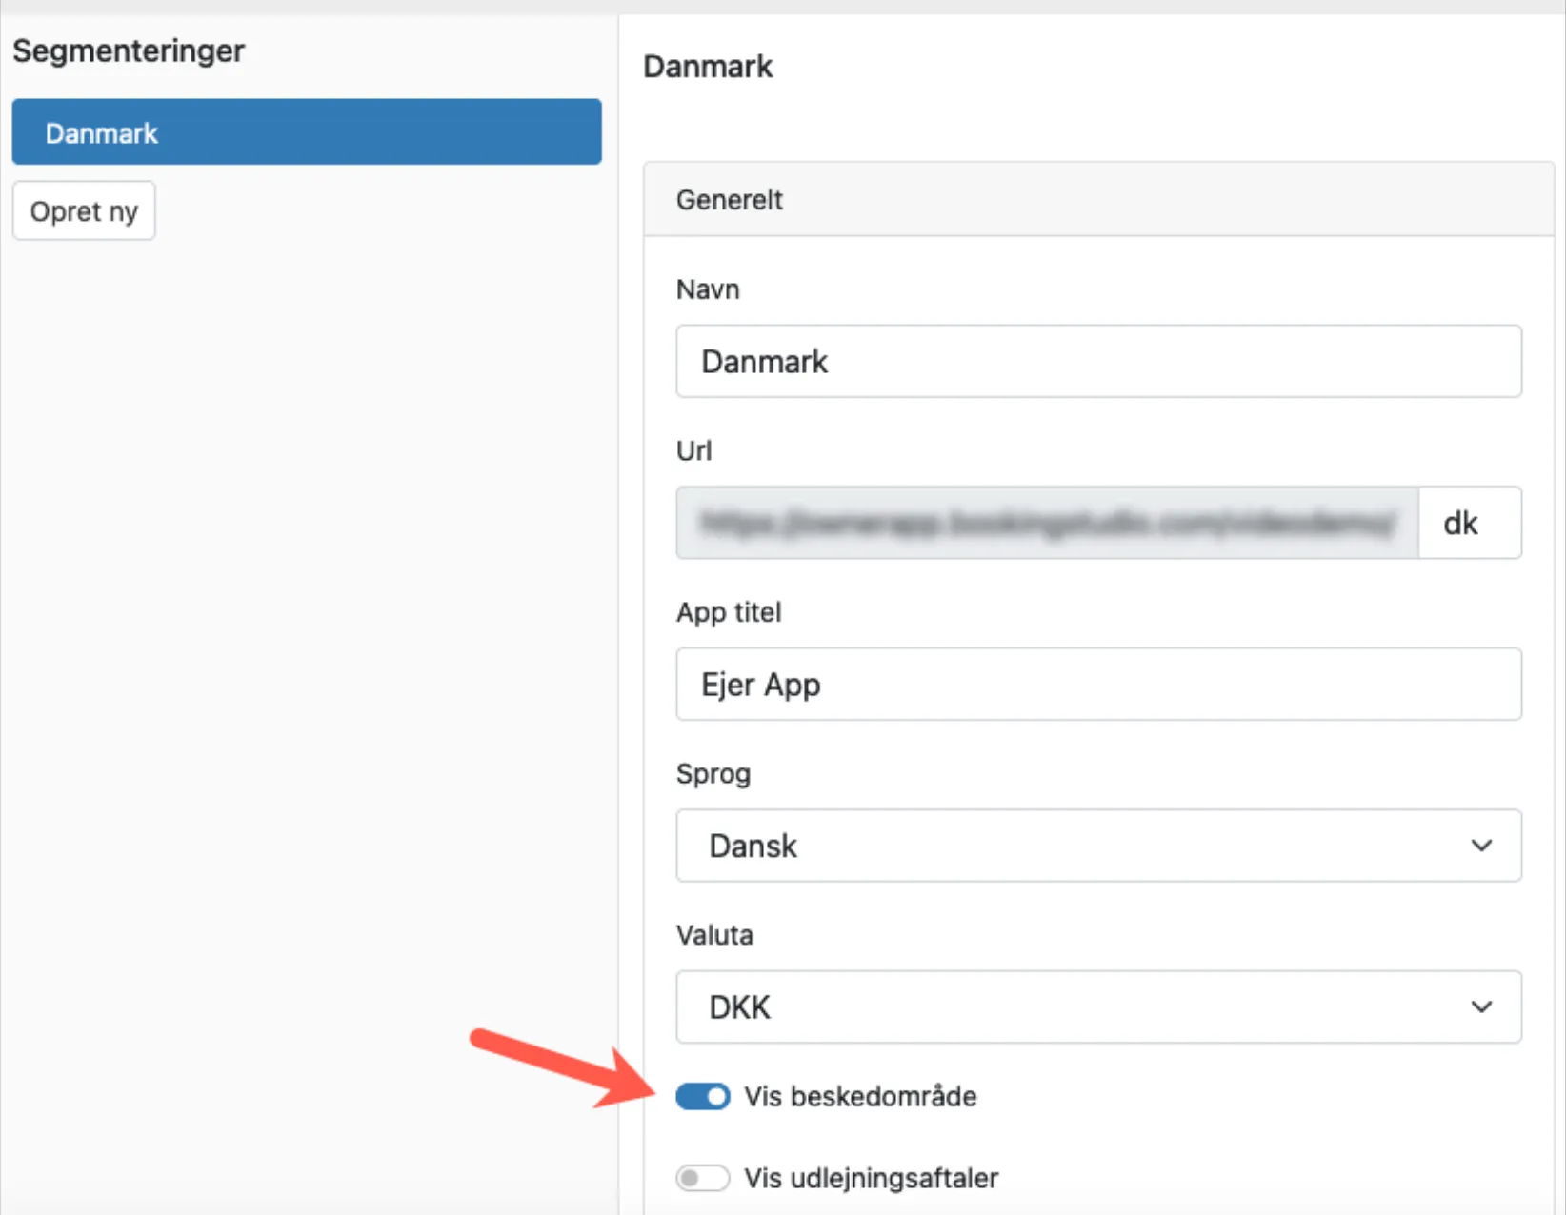The image size is (1566, 1215).
Task: Focus the App titel field containing Ejer App
Action: point(1097,685)
